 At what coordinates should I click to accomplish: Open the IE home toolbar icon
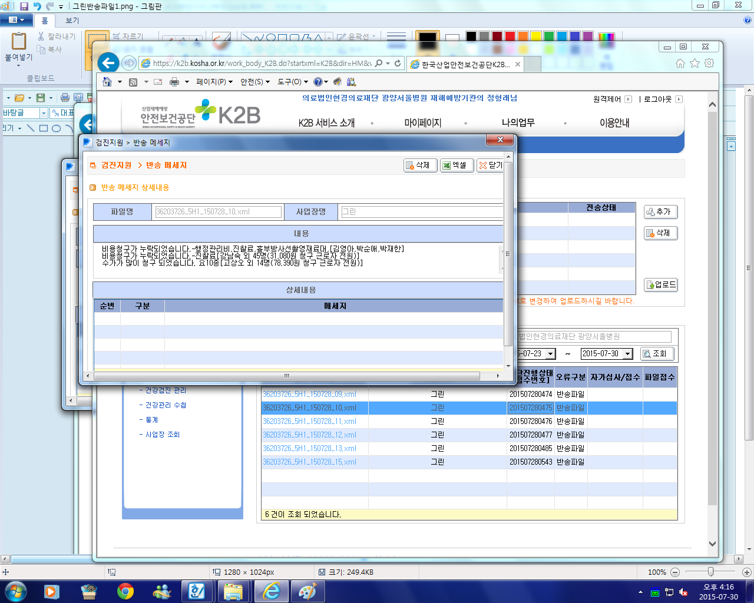(107, 82)
